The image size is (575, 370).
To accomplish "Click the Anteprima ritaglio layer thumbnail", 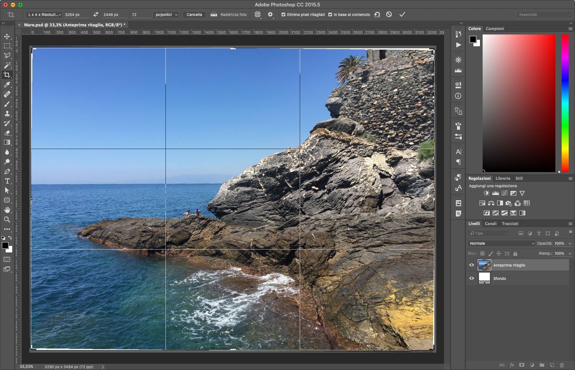I will click(484, 265).
